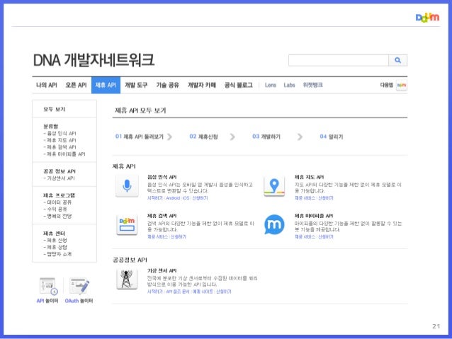
Task: Click the 제휴 검색 API card title
Action: 162,216
